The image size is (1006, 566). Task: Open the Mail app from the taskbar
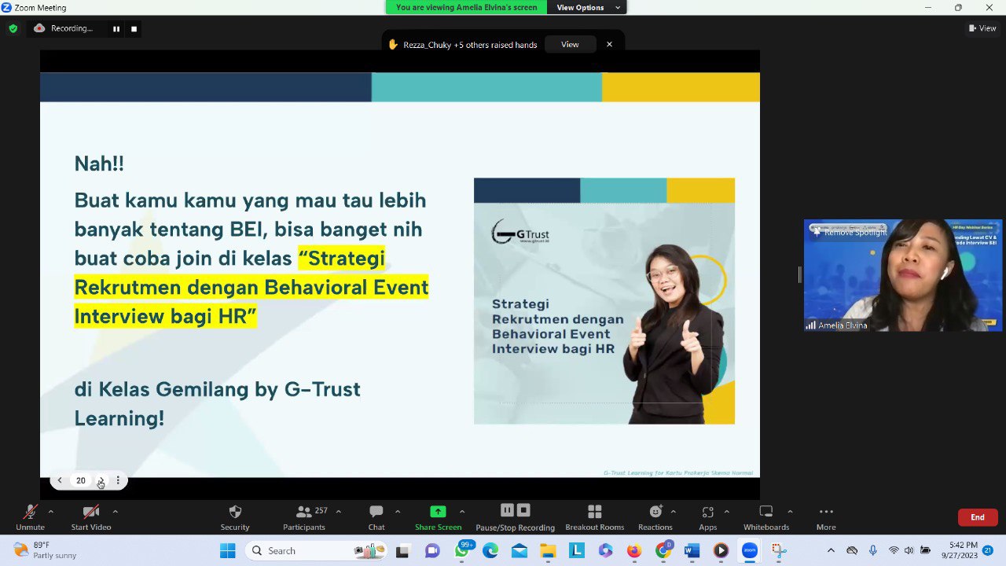(520, 550)
